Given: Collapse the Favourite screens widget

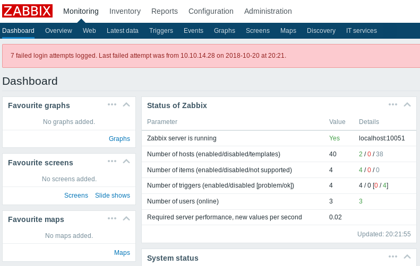Looking at the screenshot, I should pos(126,161).
